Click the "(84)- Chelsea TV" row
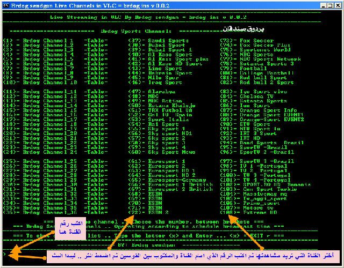This screenshot has height=268, width=344. click(x=247, y=96)
